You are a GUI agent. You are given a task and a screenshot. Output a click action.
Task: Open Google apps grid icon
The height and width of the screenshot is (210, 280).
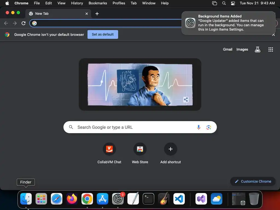pos(270,49)
